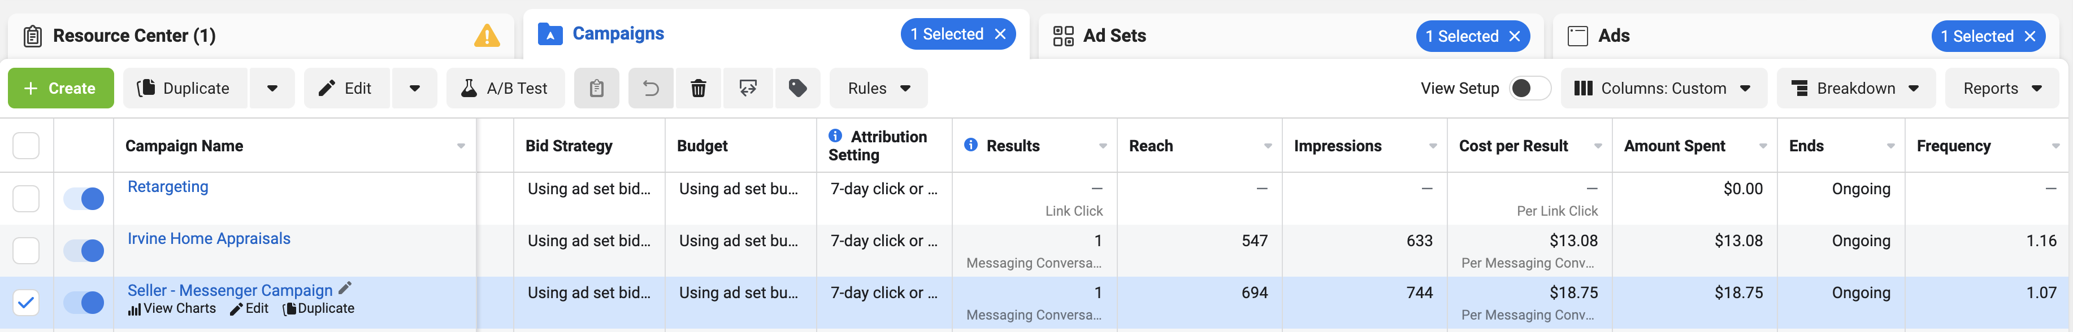Check the Irvine Home Appraisals row checkbox
Image resolution: width=2073 pixels, height=332 pixels.
pyautogui.click(x=26, y=251)
